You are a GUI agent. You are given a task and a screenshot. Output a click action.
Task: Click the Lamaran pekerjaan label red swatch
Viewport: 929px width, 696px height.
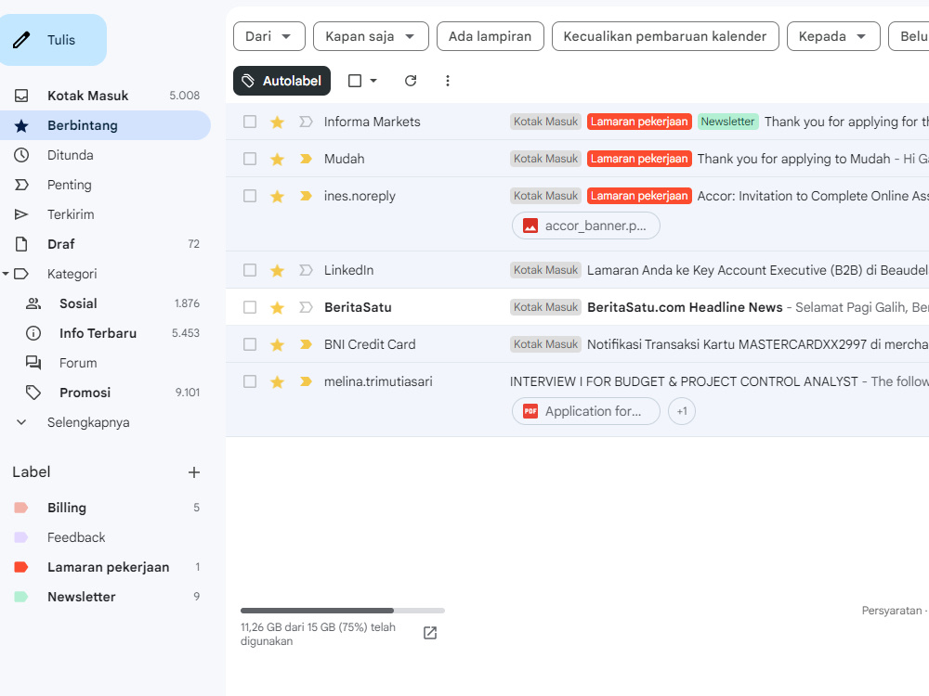coord(20,567)
